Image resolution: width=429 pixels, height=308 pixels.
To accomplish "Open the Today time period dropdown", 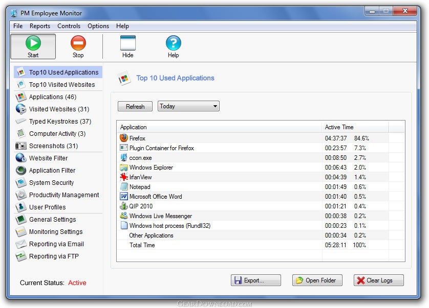I will pos(188,106).
